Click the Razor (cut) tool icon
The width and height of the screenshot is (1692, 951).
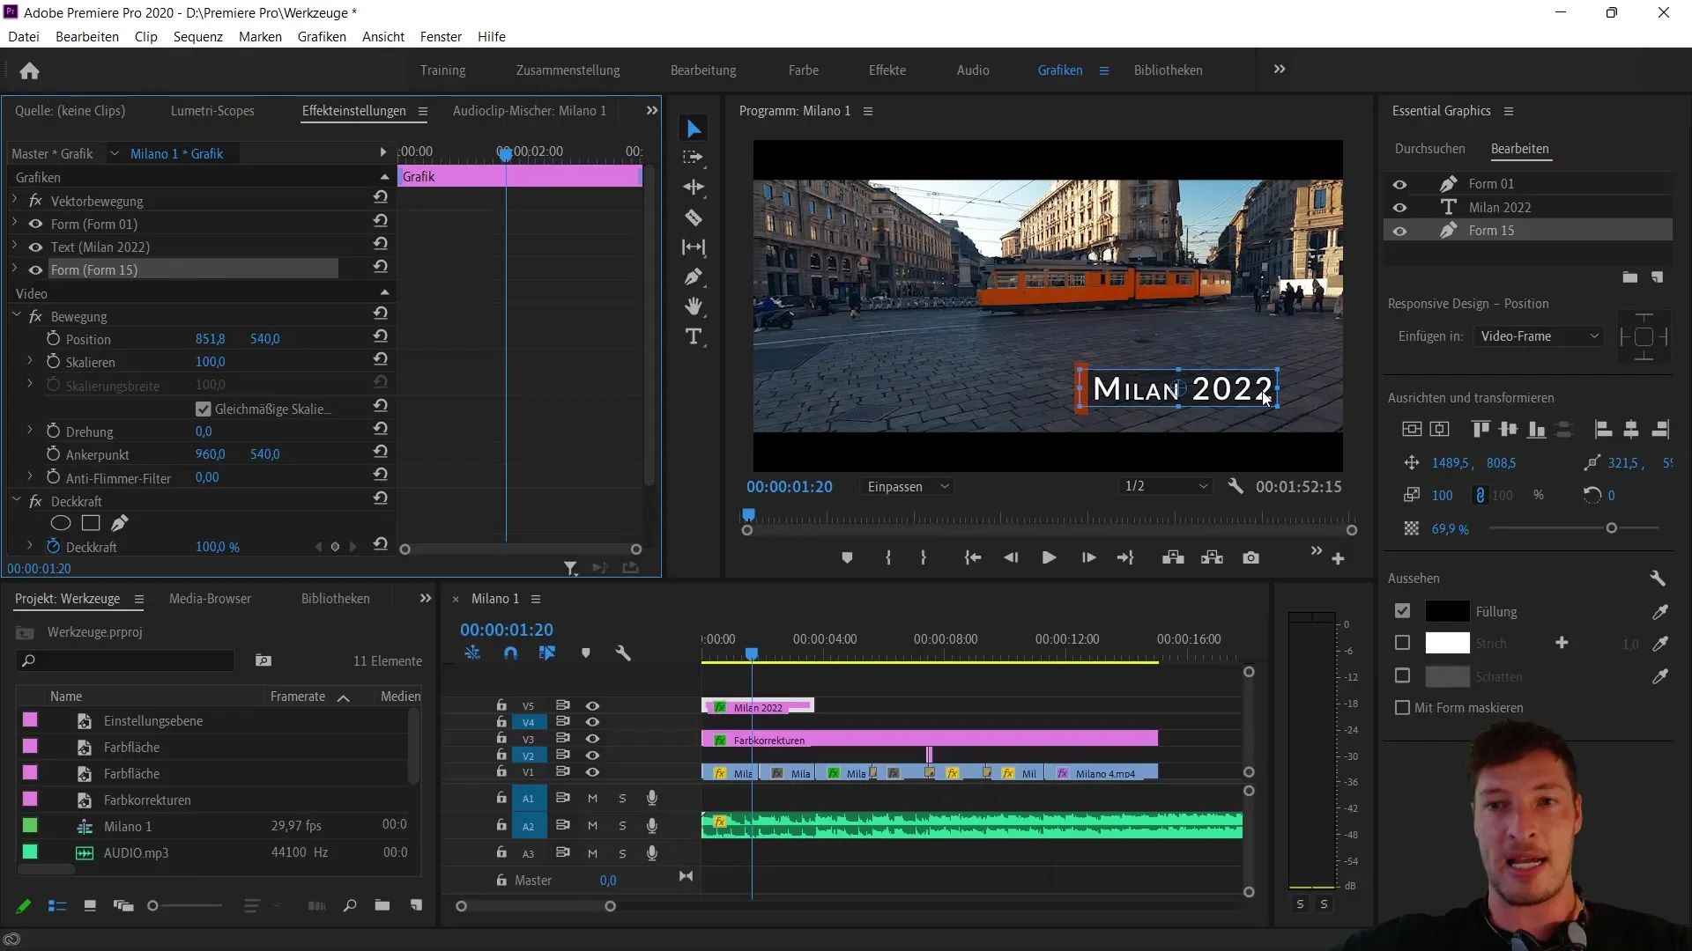click(693, 216)
